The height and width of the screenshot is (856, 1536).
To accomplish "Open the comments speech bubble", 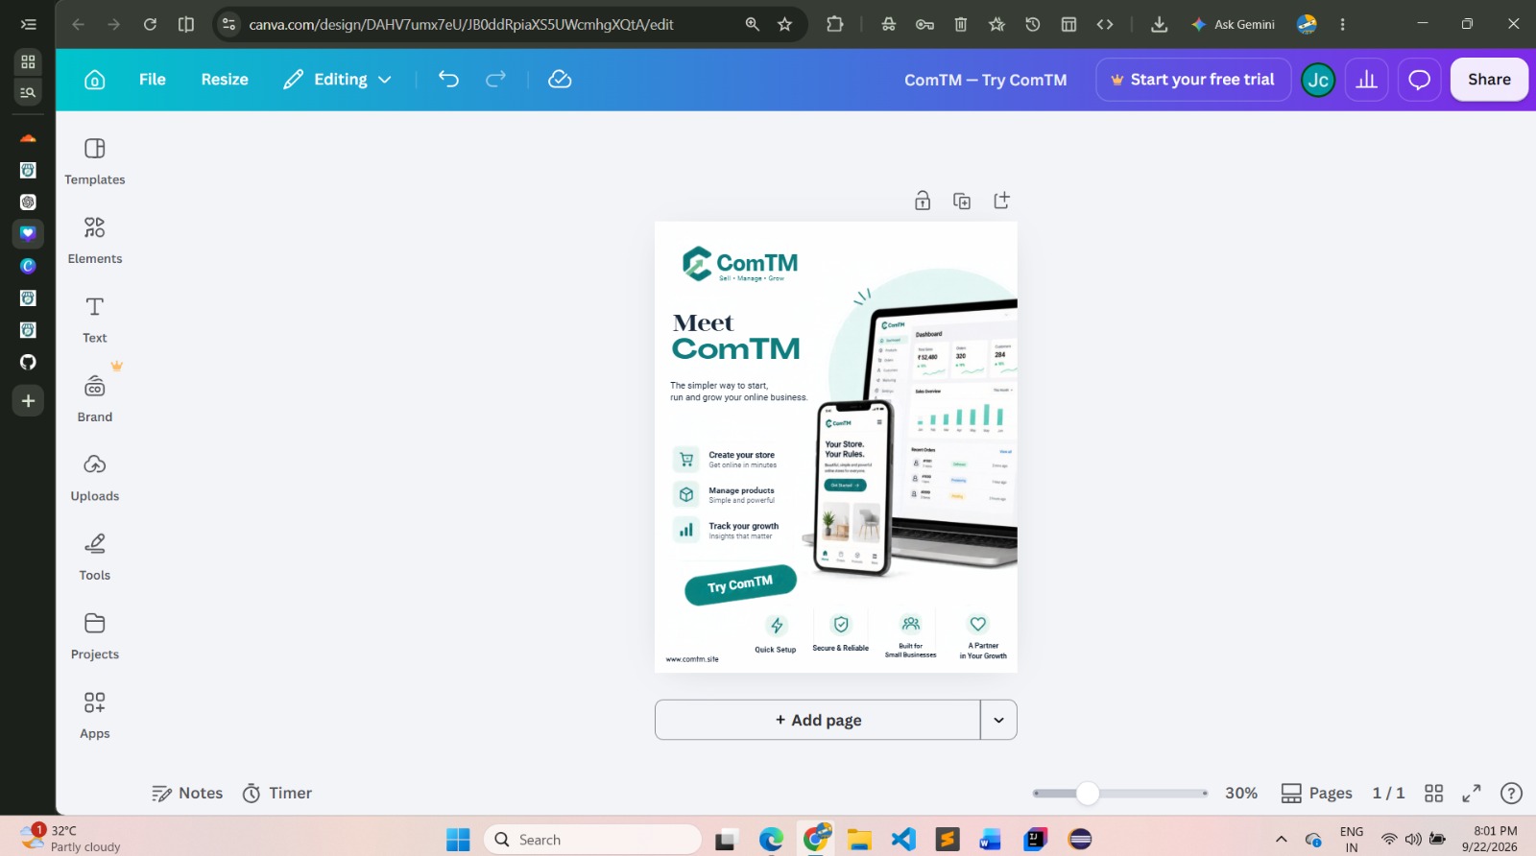I will pos(1419,80).
